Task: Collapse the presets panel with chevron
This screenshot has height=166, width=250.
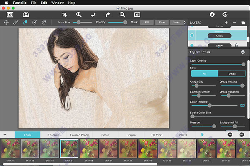Action: pyautogui.click(x=5, y=135)
